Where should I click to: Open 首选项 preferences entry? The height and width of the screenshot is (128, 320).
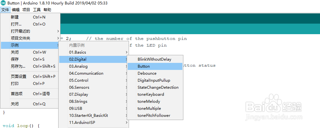(30, 94)
